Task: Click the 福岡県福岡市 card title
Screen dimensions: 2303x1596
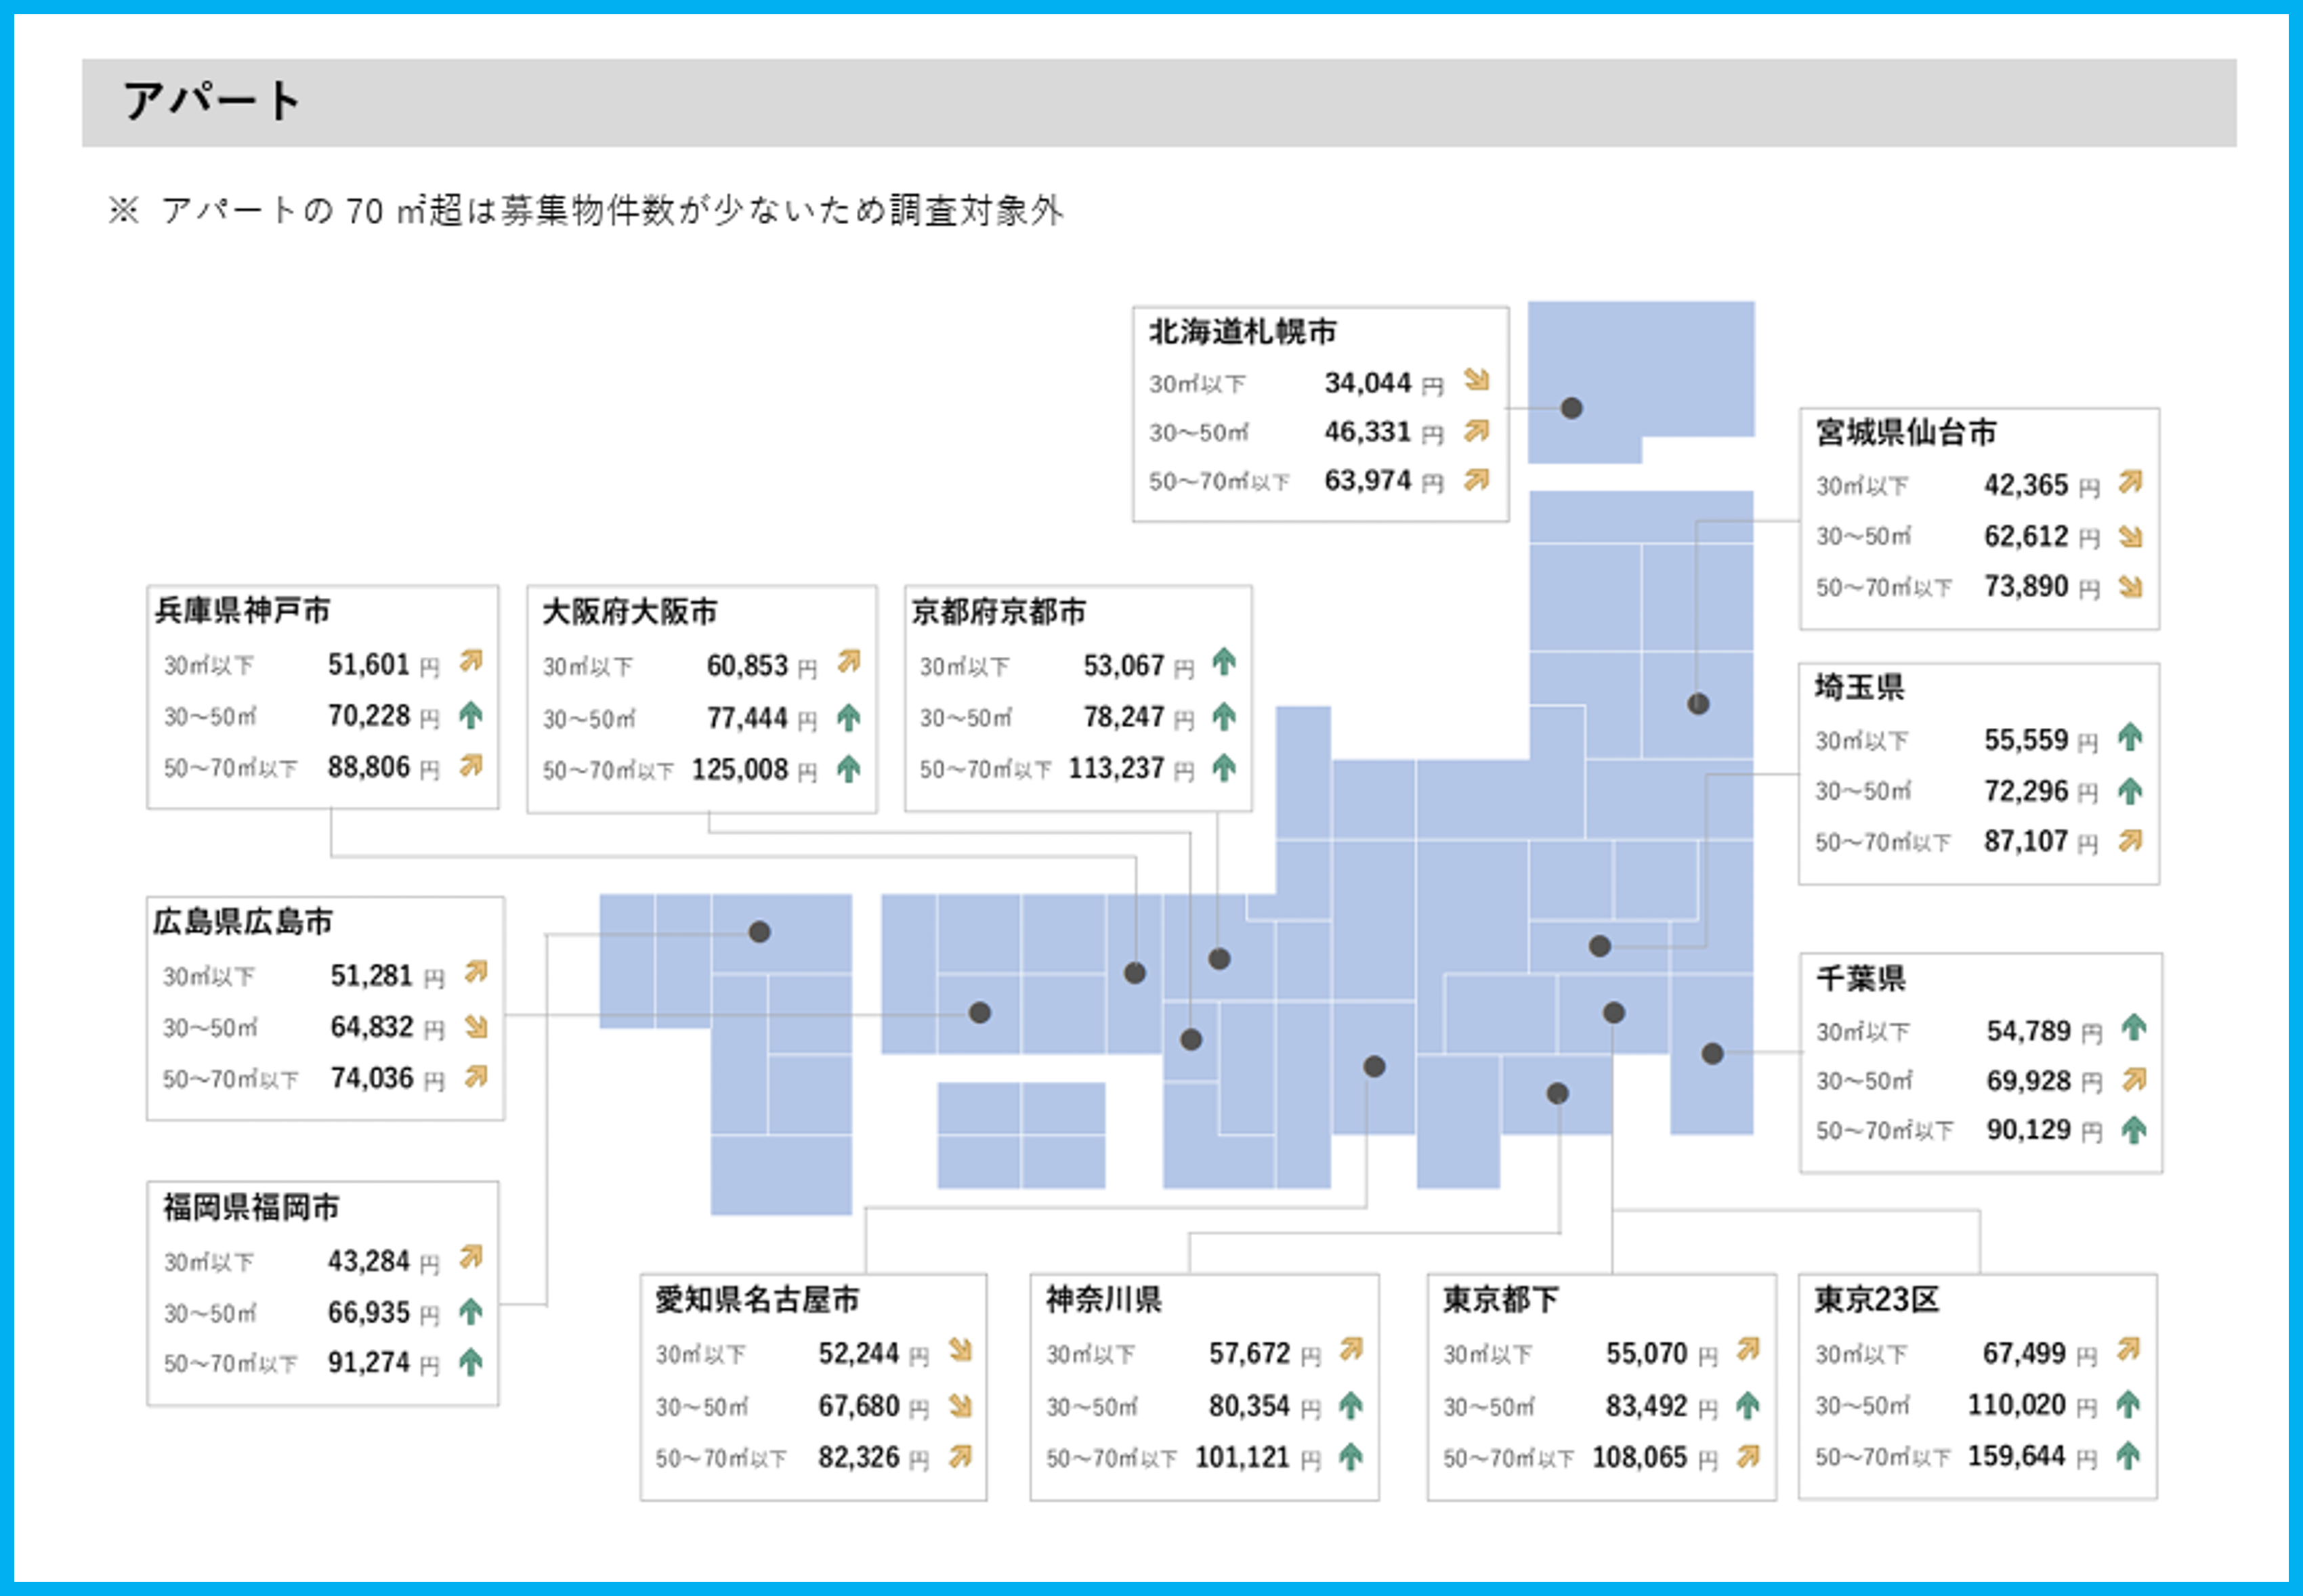Action: click(251, 1207)
